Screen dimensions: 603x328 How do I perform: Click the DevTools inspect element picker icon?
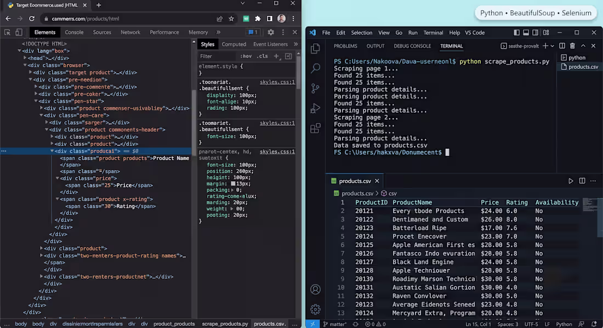[7, 32]
